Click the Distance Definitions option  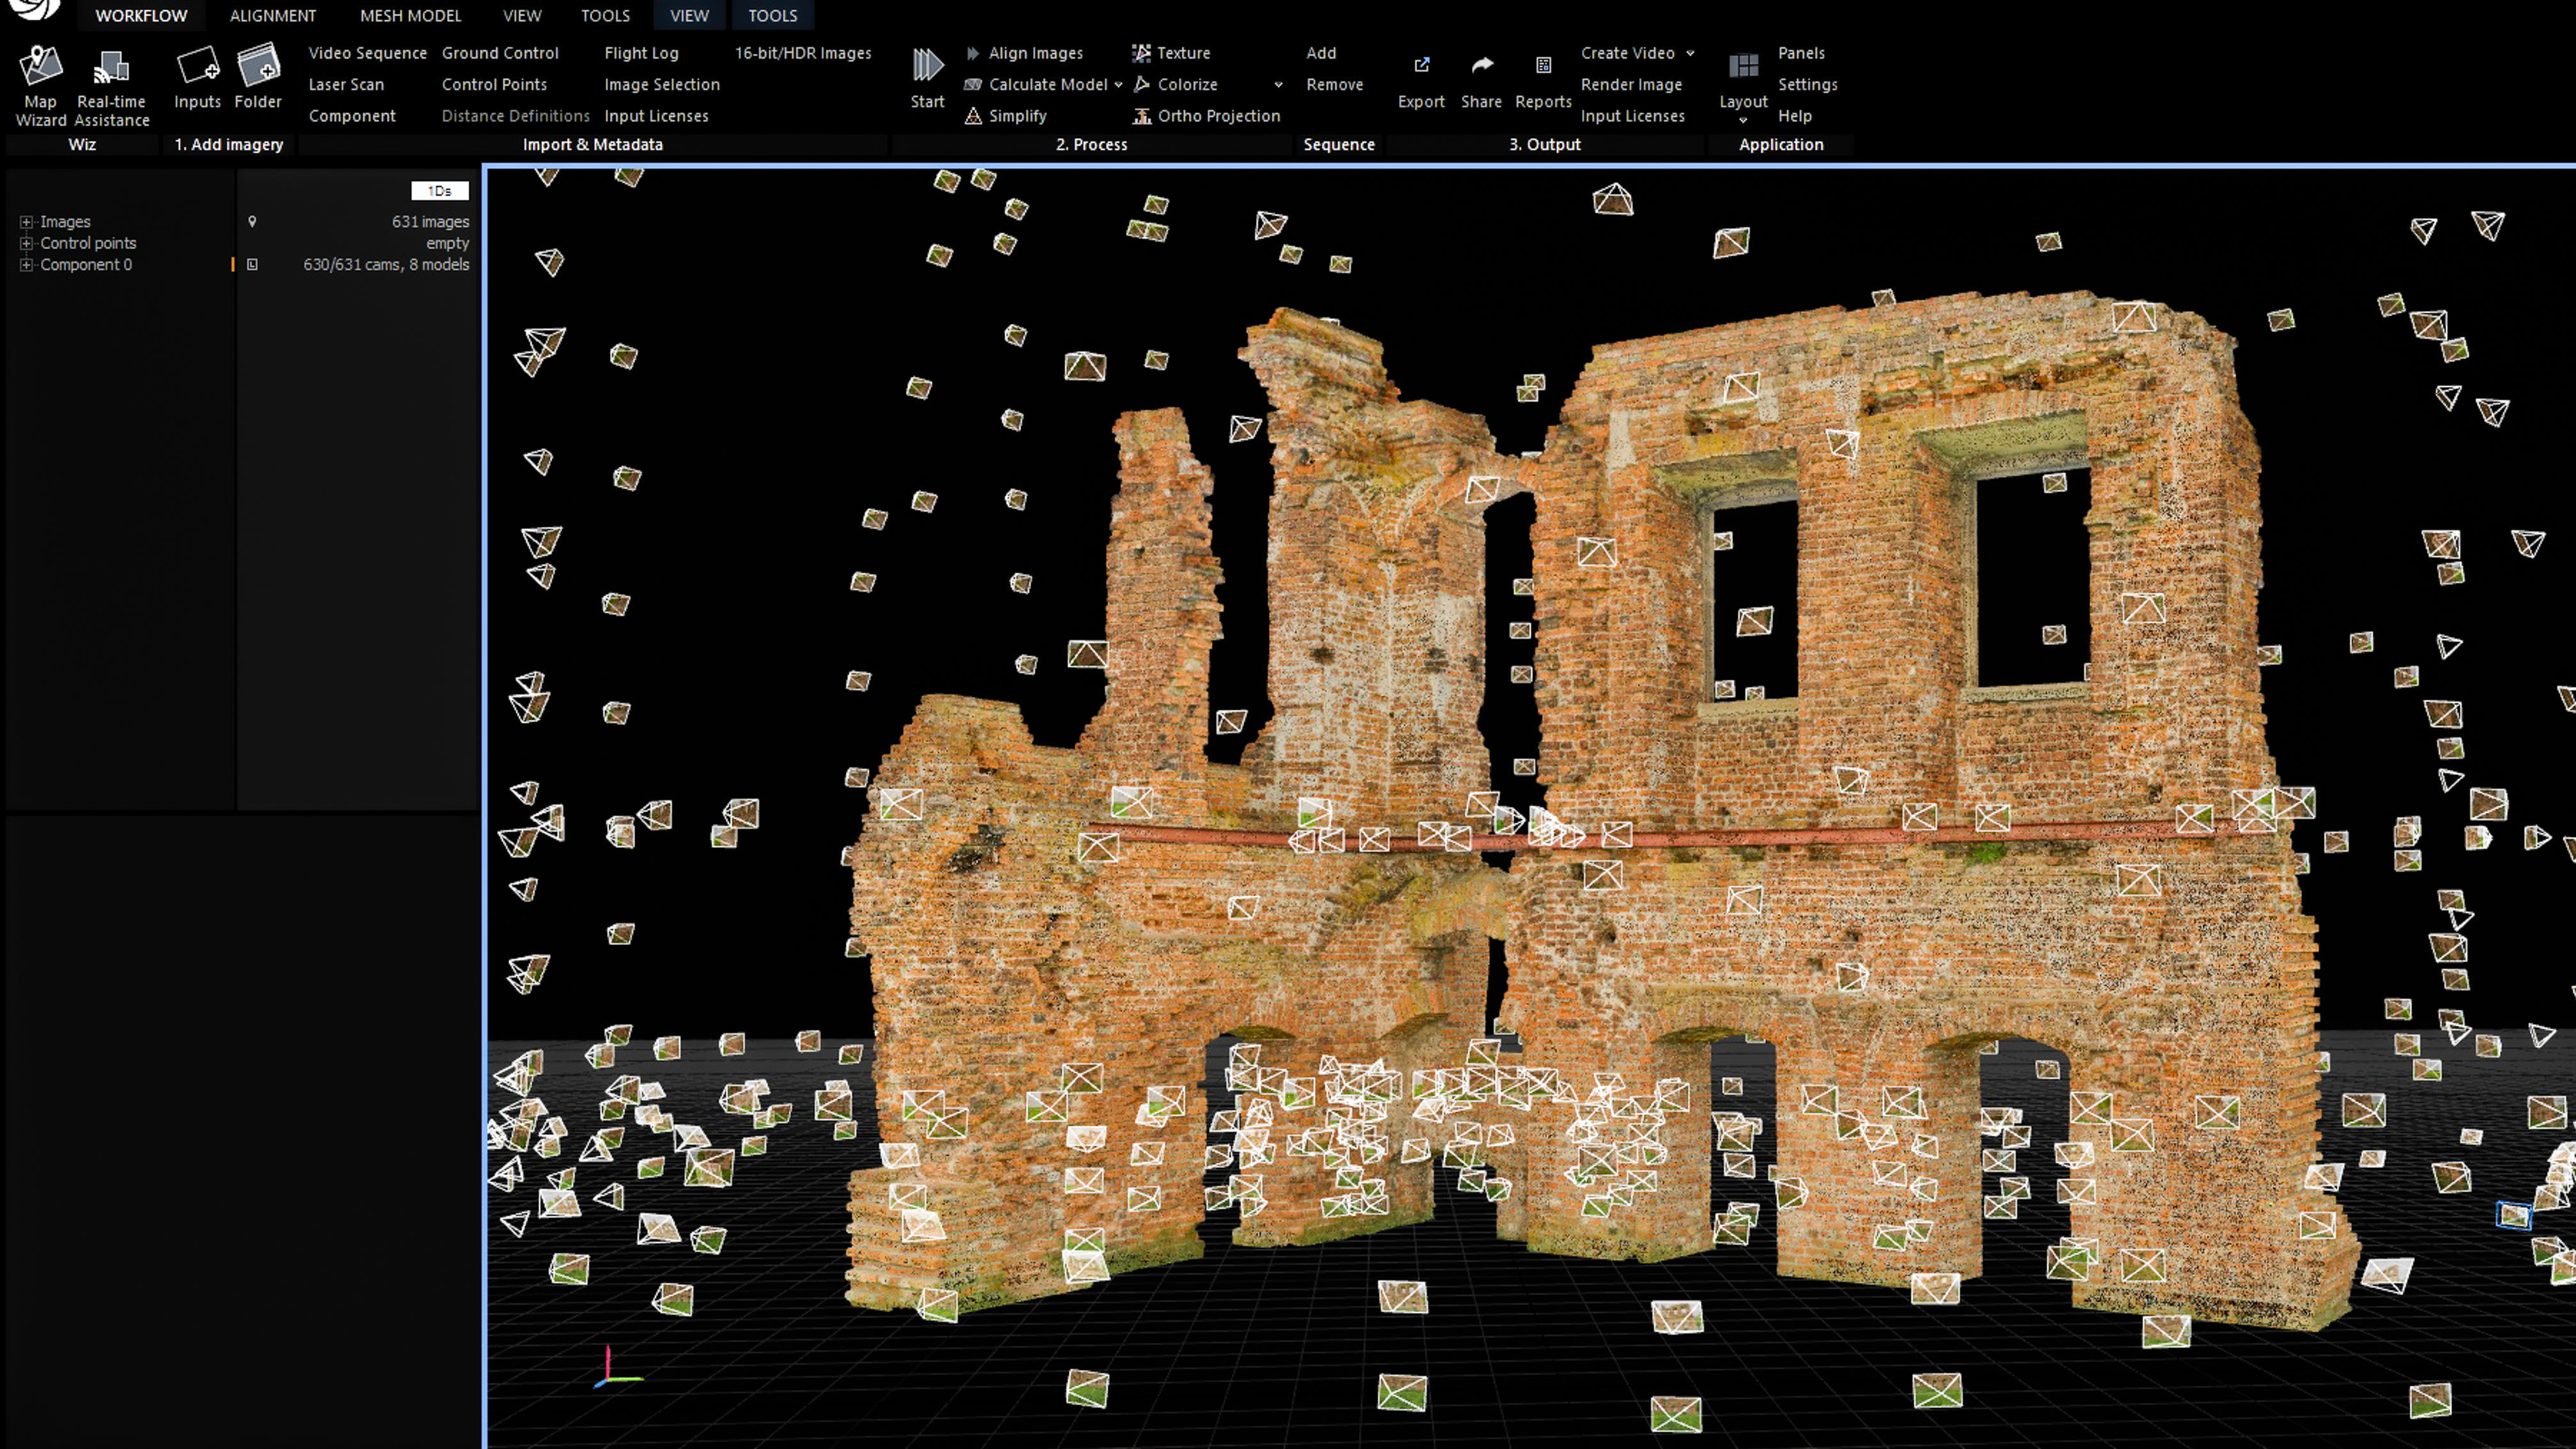click(x=515, y=116)
